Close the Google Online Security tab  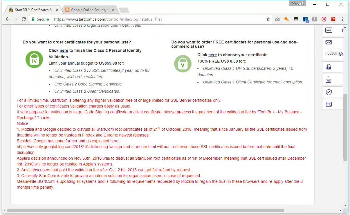113,10
